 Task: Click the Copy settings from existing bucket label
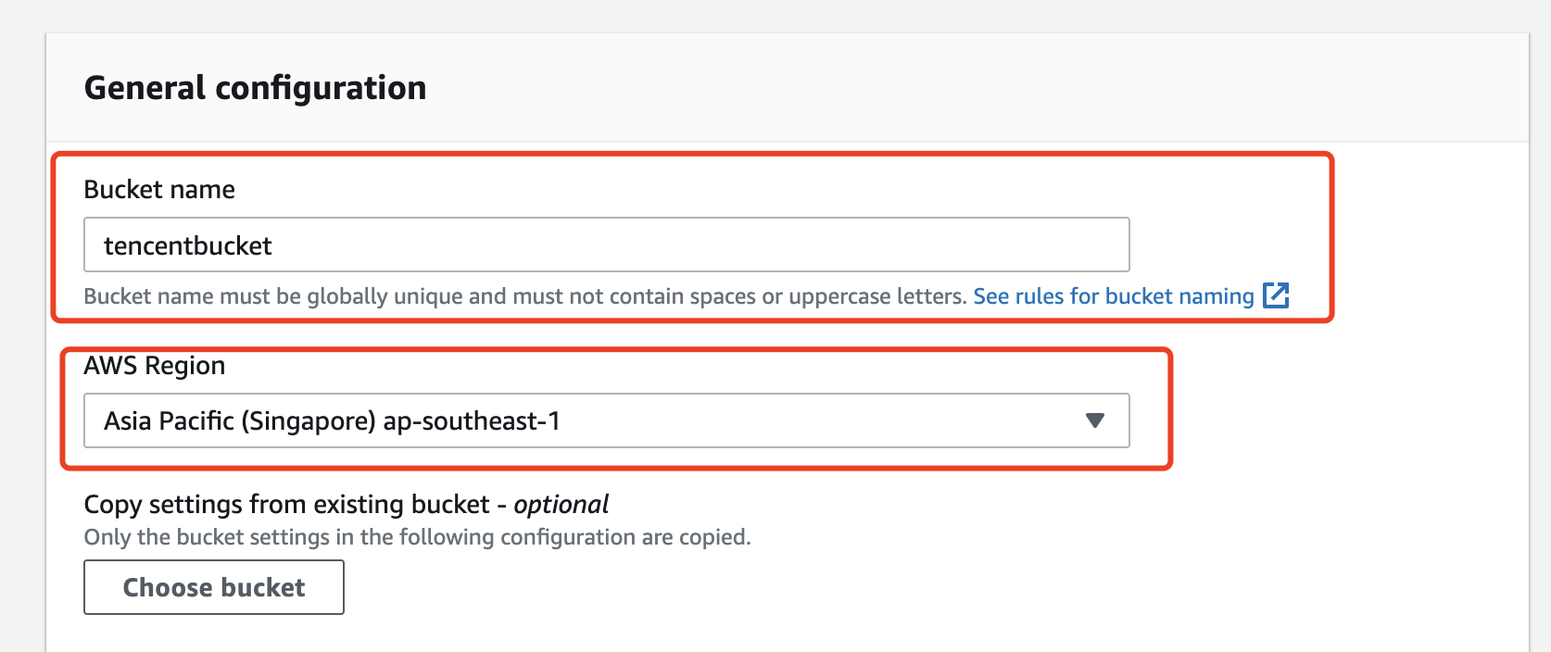pyautogui.click(x=286, y=505)
